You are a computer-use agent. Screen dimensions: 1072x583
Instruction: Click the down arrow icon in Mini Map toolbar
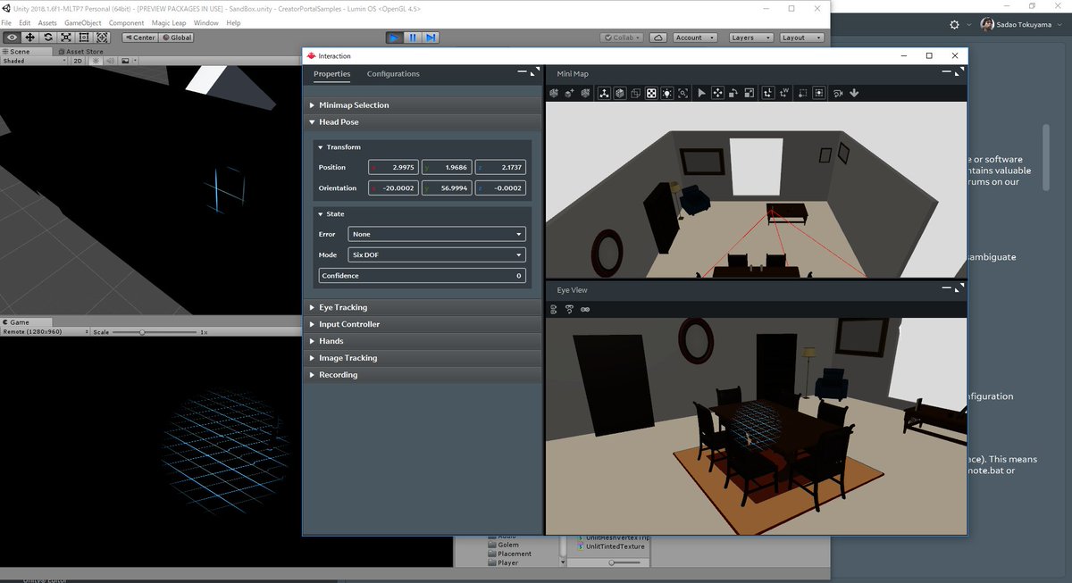[854, 93]
